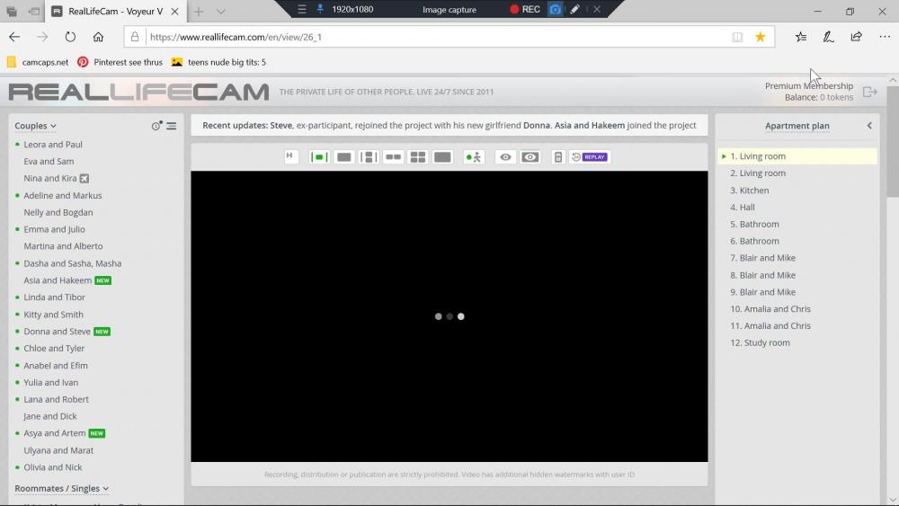Toggle the boxed eye visibility icon
This screenshot has width=899, height=506.
pos(530,157)
